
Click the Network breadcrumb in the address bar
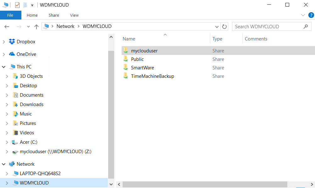[65, 26]
